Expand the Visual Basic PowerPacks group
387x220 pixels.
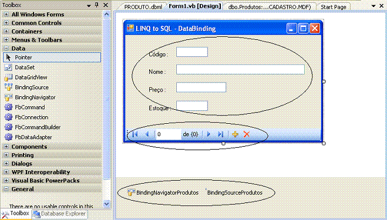pos(6,180)
